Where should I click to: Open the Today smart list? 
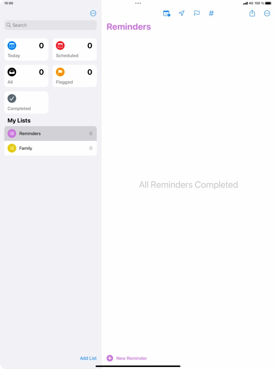point(26,50)
